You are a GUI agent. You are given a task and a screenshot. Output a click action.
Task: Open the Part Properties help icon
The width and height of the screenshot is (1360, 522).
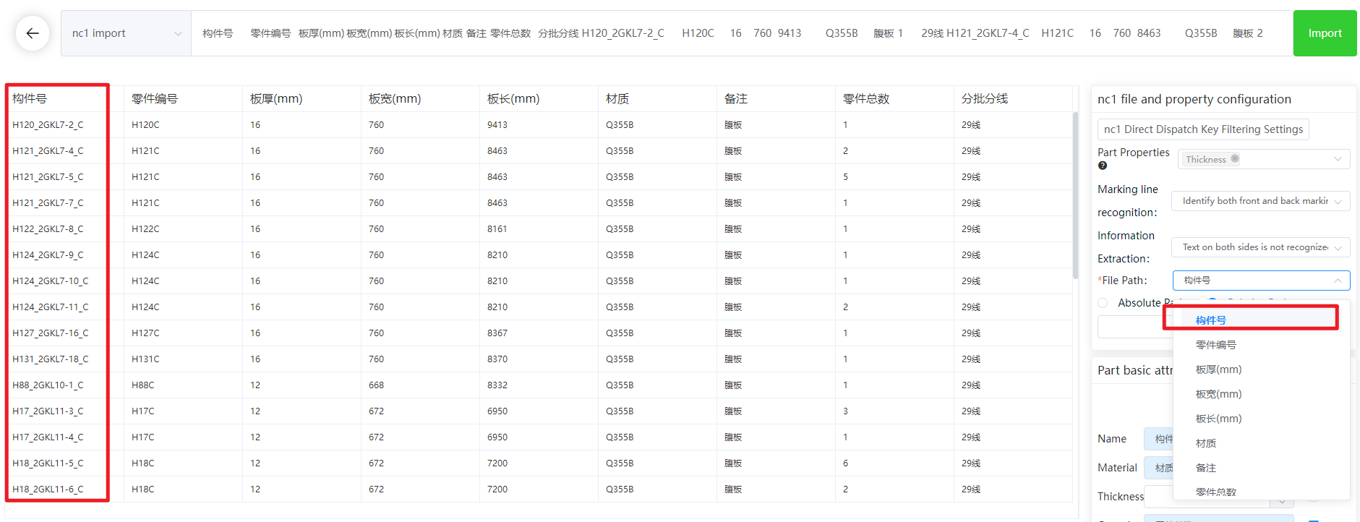click(x=1103, y=166)
